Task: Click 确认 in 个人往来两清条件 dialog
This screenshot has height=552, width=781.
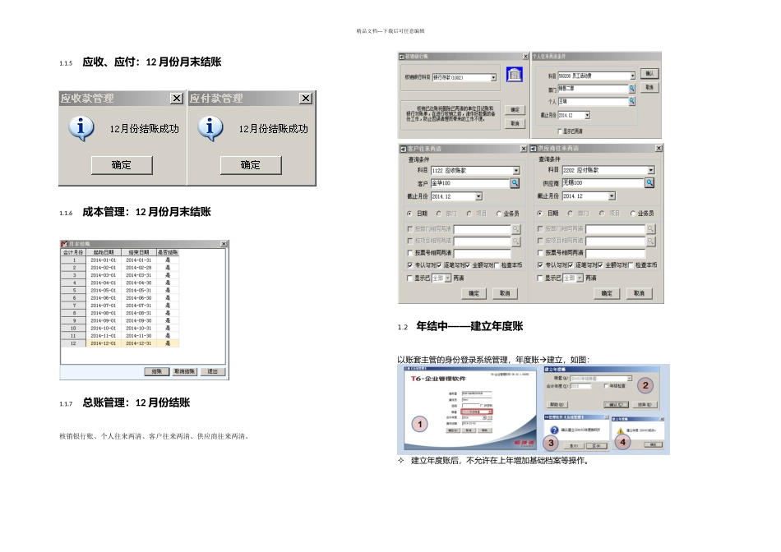Action: pyautogui.click(x=649, y=74)
